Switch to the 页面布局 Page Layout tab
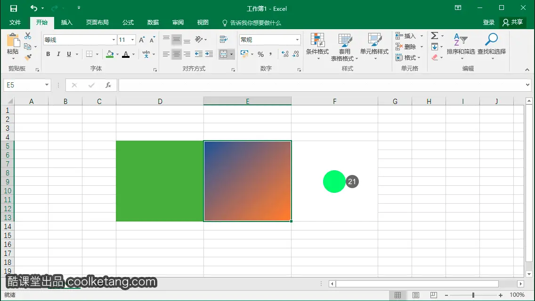535x301 pixels. point(97,23)
